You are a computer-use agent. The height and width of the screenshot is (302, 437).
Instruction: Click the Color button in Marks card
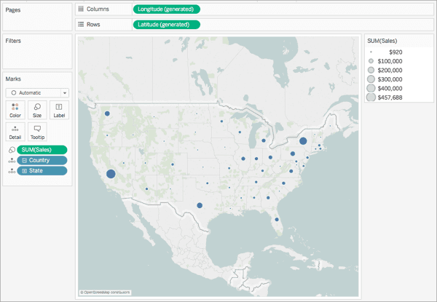[x=15, y=110]
